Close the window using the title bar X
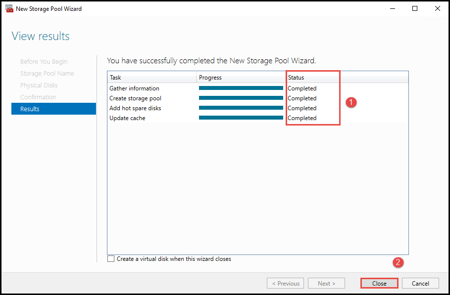Screen dimensions: 450x295 click(x=437, y=9)
